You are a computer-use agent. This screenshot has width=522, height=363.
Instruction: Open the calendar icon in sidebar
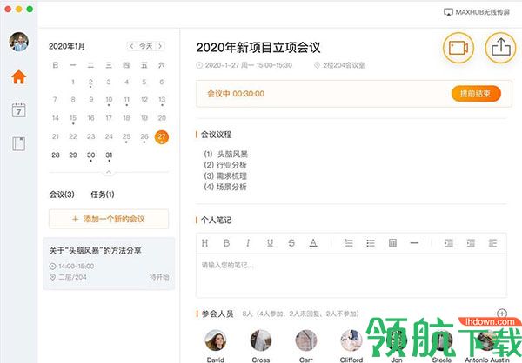(x=18, y=110)
